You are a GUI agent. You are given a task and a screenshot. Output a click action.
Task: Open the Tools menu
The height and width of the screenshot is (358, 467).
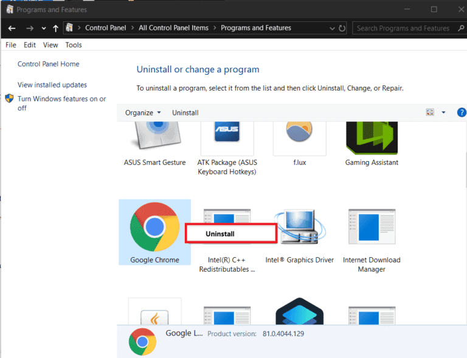tap(74, 45)
